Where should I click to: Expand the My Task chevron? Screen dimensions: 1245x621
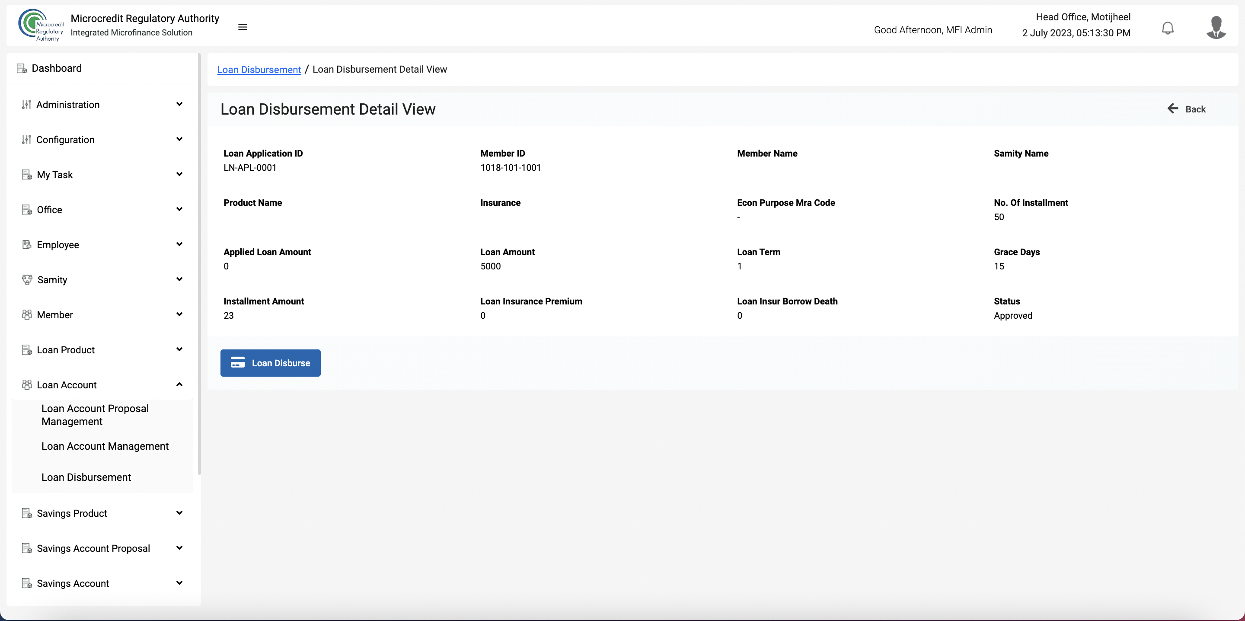click(179, 174)
